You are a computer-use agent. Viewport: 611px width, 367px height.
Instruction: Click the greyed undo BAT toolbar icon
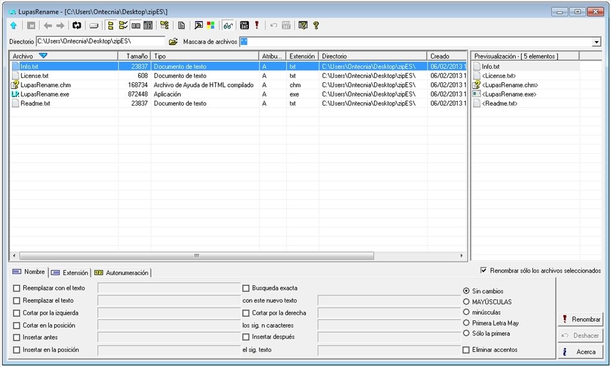point(286,26)
